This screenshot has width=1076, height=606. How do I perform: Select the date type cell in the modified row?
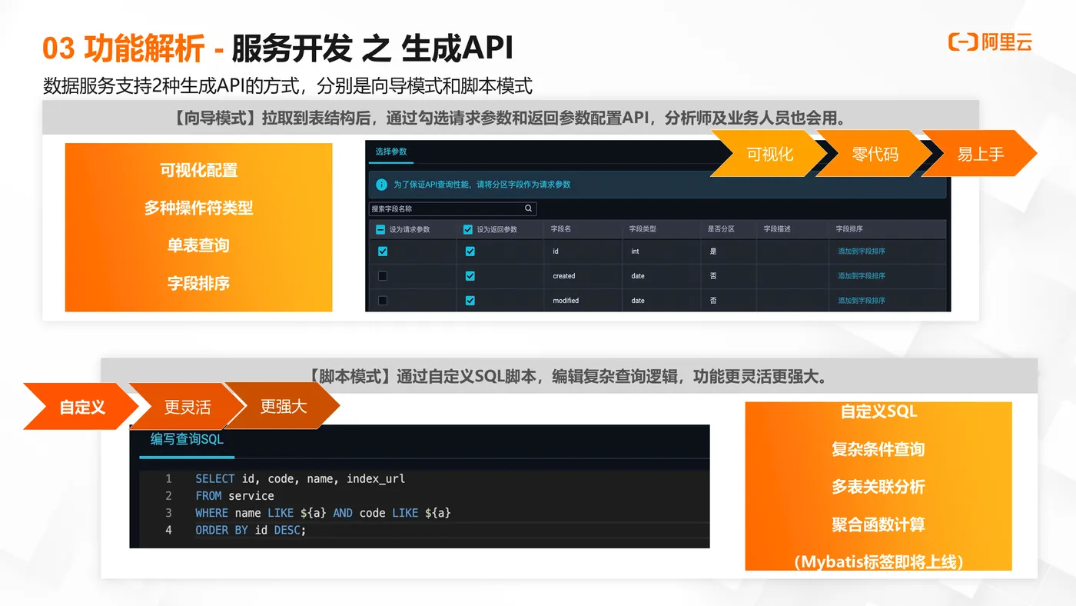pyautogui.click(x=638, y=301)
